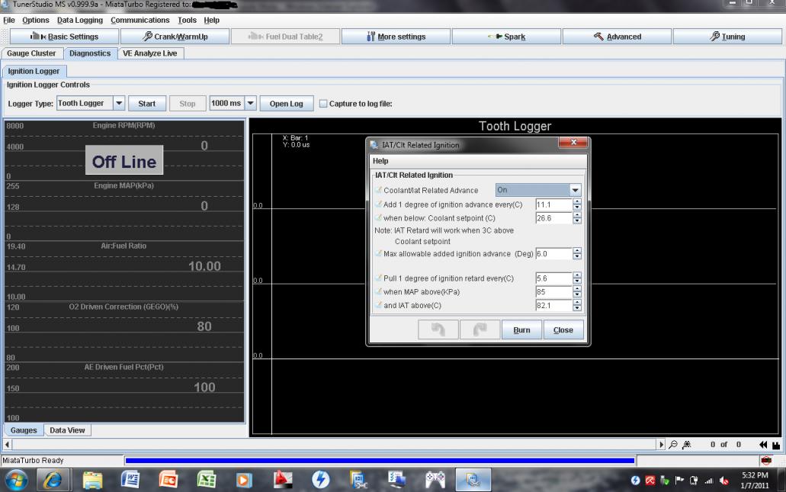The height and width of the screenshot is (492, 786).
Task: Switch to the VE Analyze Live tab
Action: [x=149, y=53]
